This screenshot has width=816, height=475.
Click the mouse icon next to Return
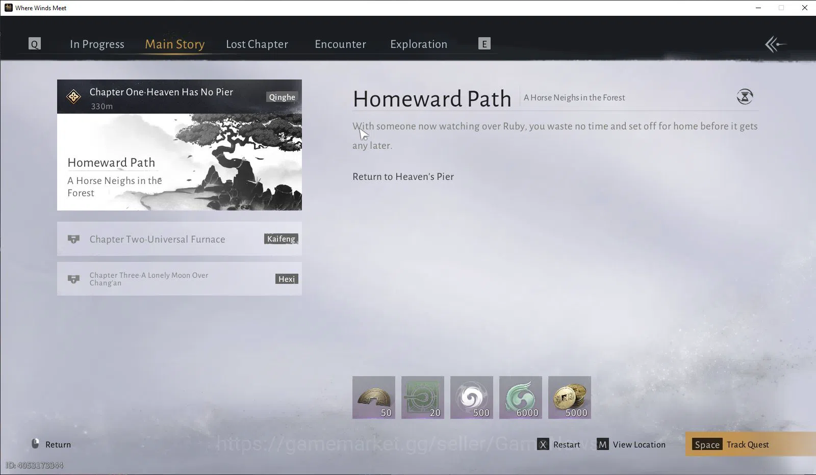tap(35, 443)
